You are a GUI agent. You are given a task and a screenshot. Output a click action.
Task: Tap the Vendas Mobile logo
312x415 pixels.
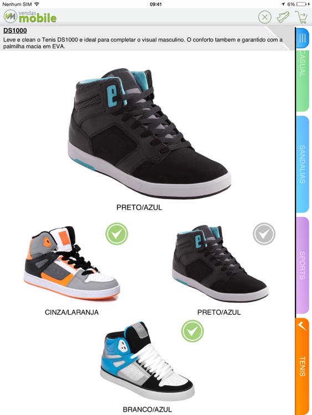point(30,17)
